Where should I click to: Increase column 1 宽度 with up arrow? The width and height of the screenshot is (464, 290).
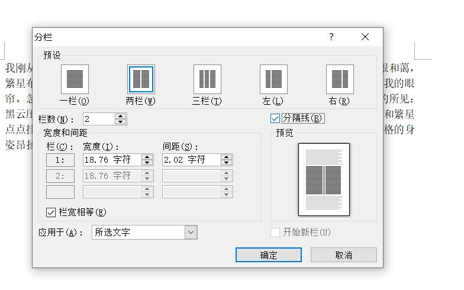147,157
